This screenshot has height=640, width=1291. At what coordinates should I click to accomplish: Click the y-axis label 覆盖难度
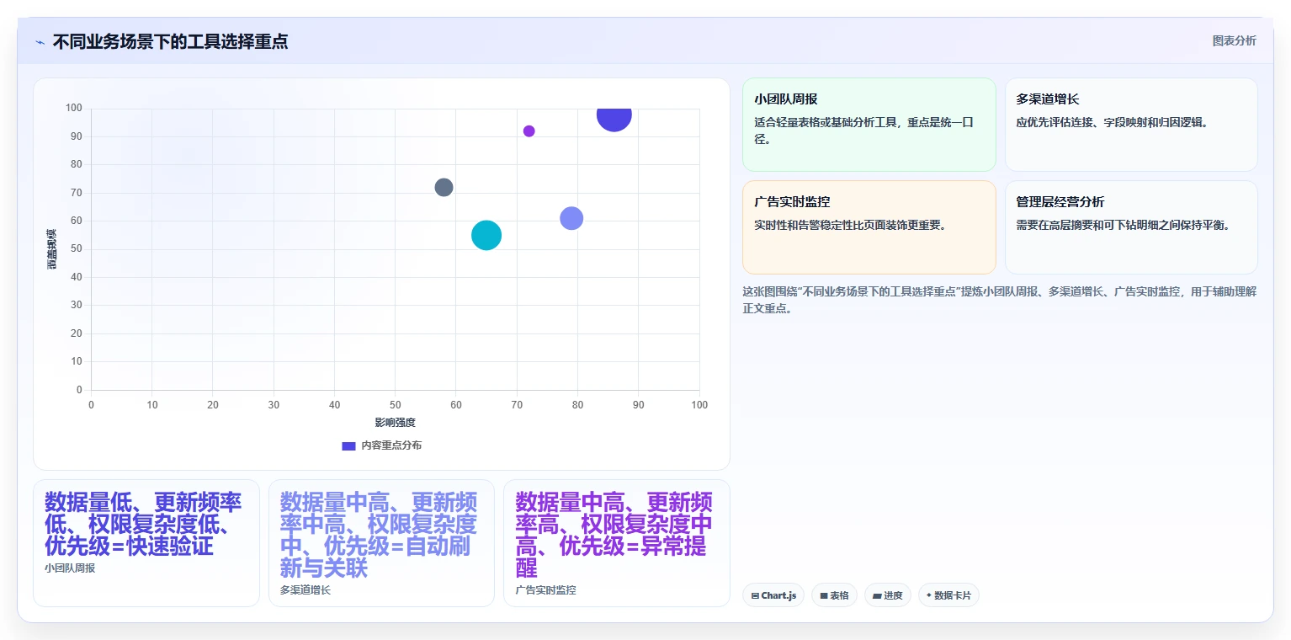coord(52,249)
